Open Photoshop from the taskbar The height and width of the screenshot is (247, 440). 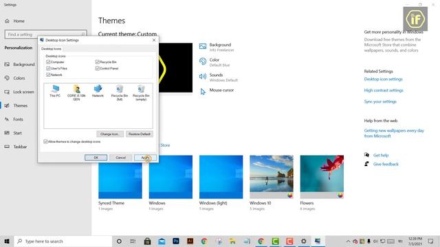tap(176, 241)
